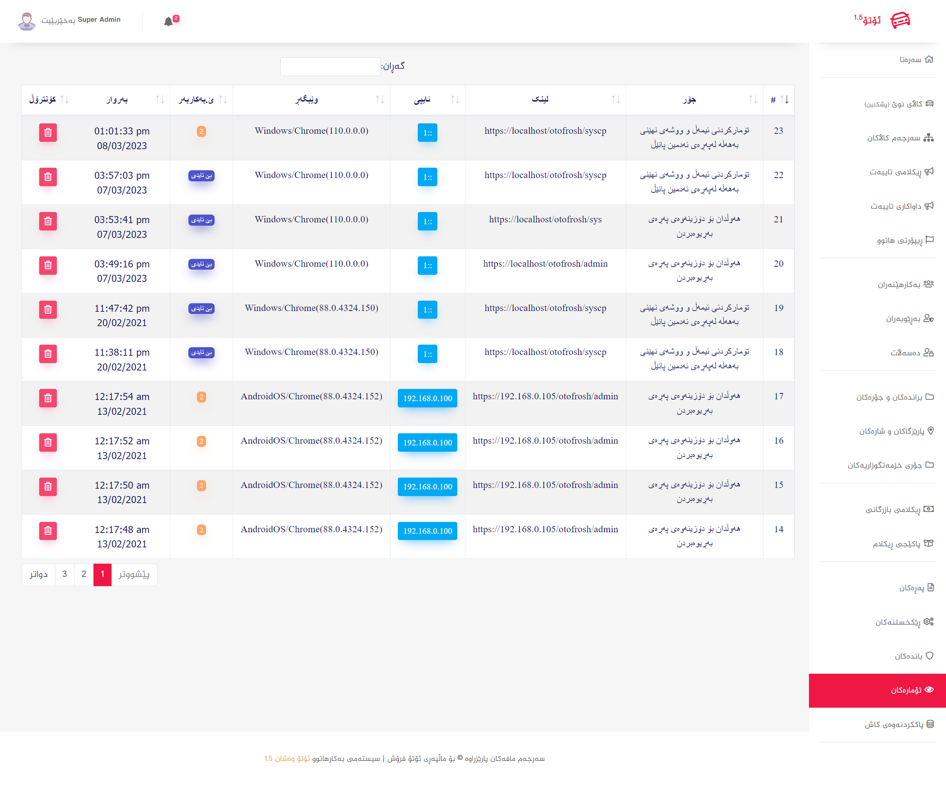Sort by the IP column arrows

click(455, 100)
